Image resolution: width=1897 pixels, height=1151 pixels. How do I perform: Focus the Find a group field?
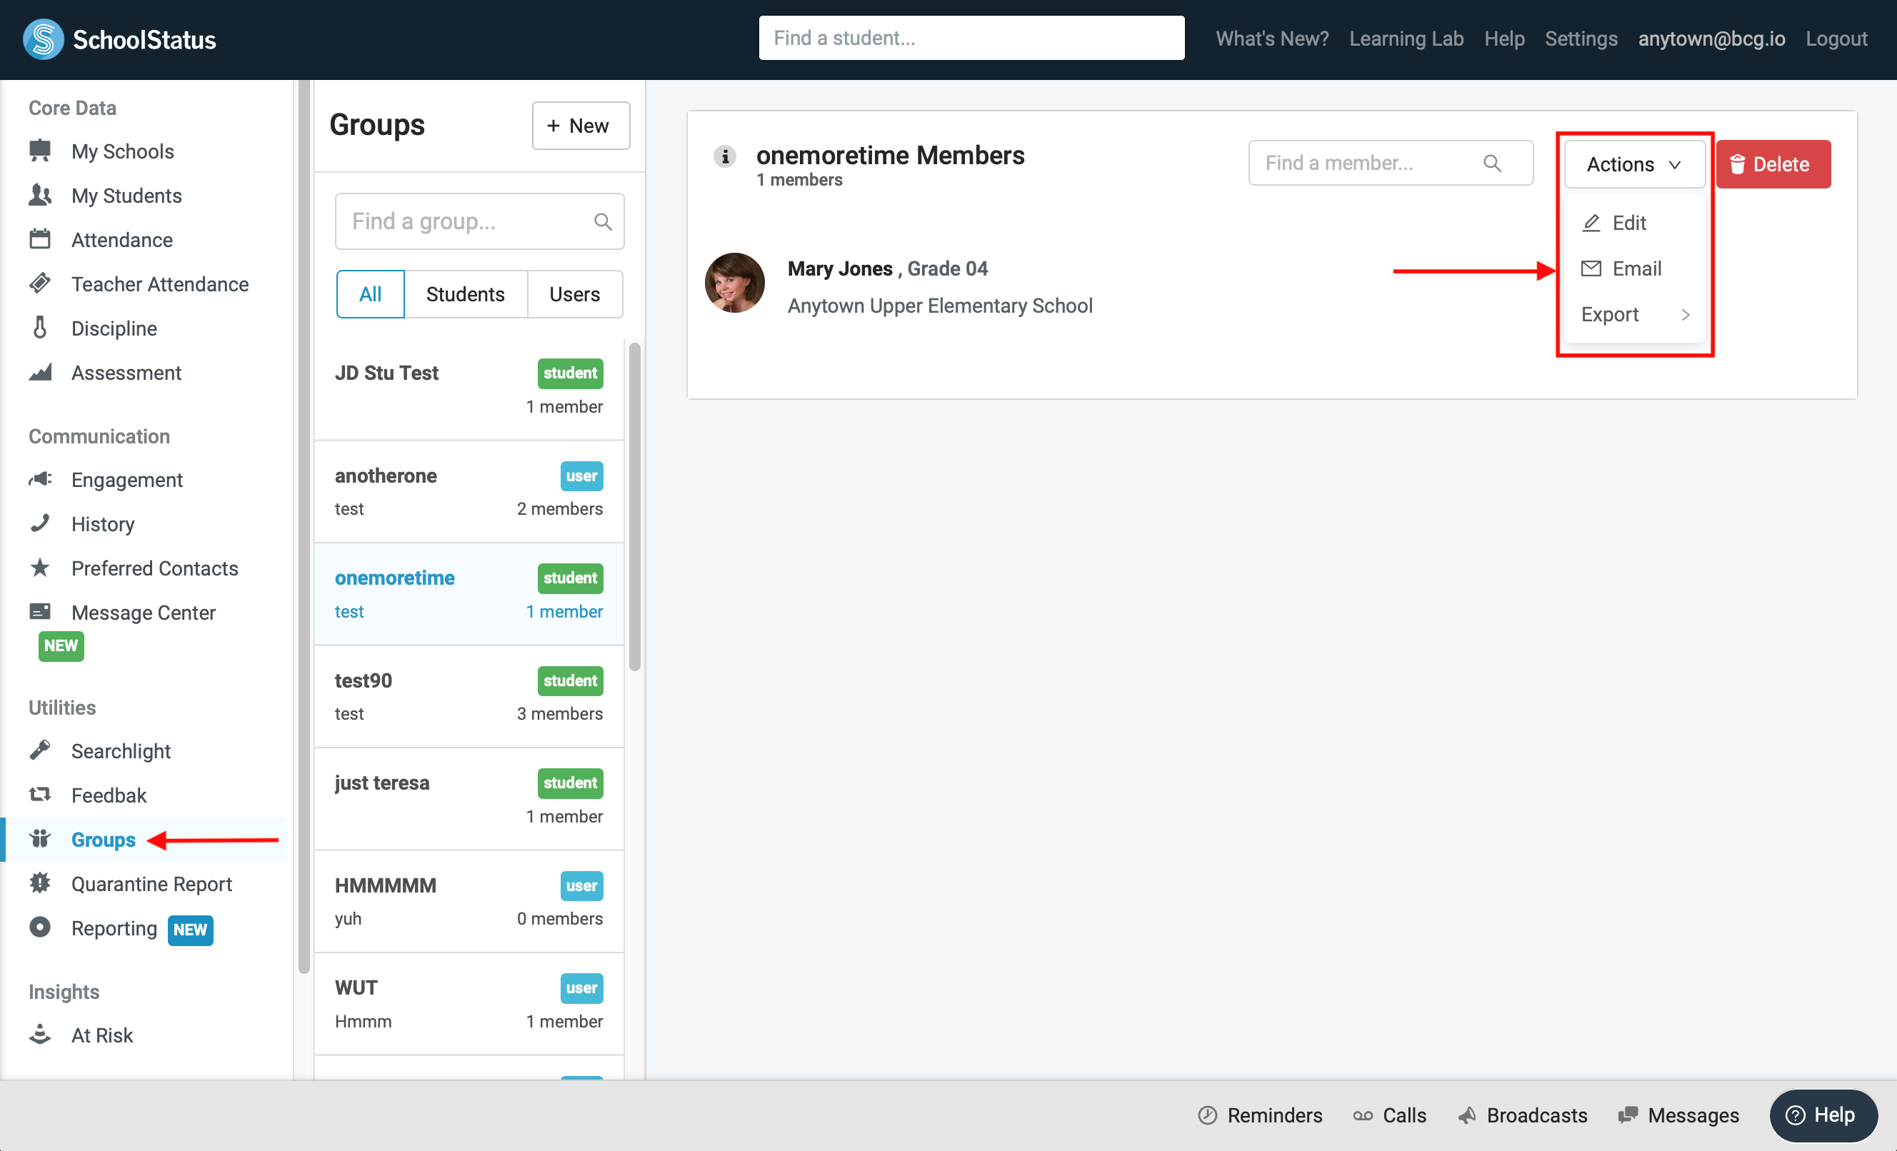pos(479,222)
